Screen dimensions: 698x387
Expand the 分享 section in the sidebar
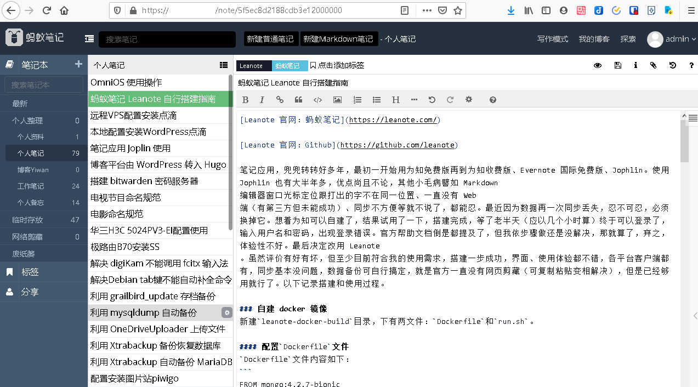coord(44,292)
